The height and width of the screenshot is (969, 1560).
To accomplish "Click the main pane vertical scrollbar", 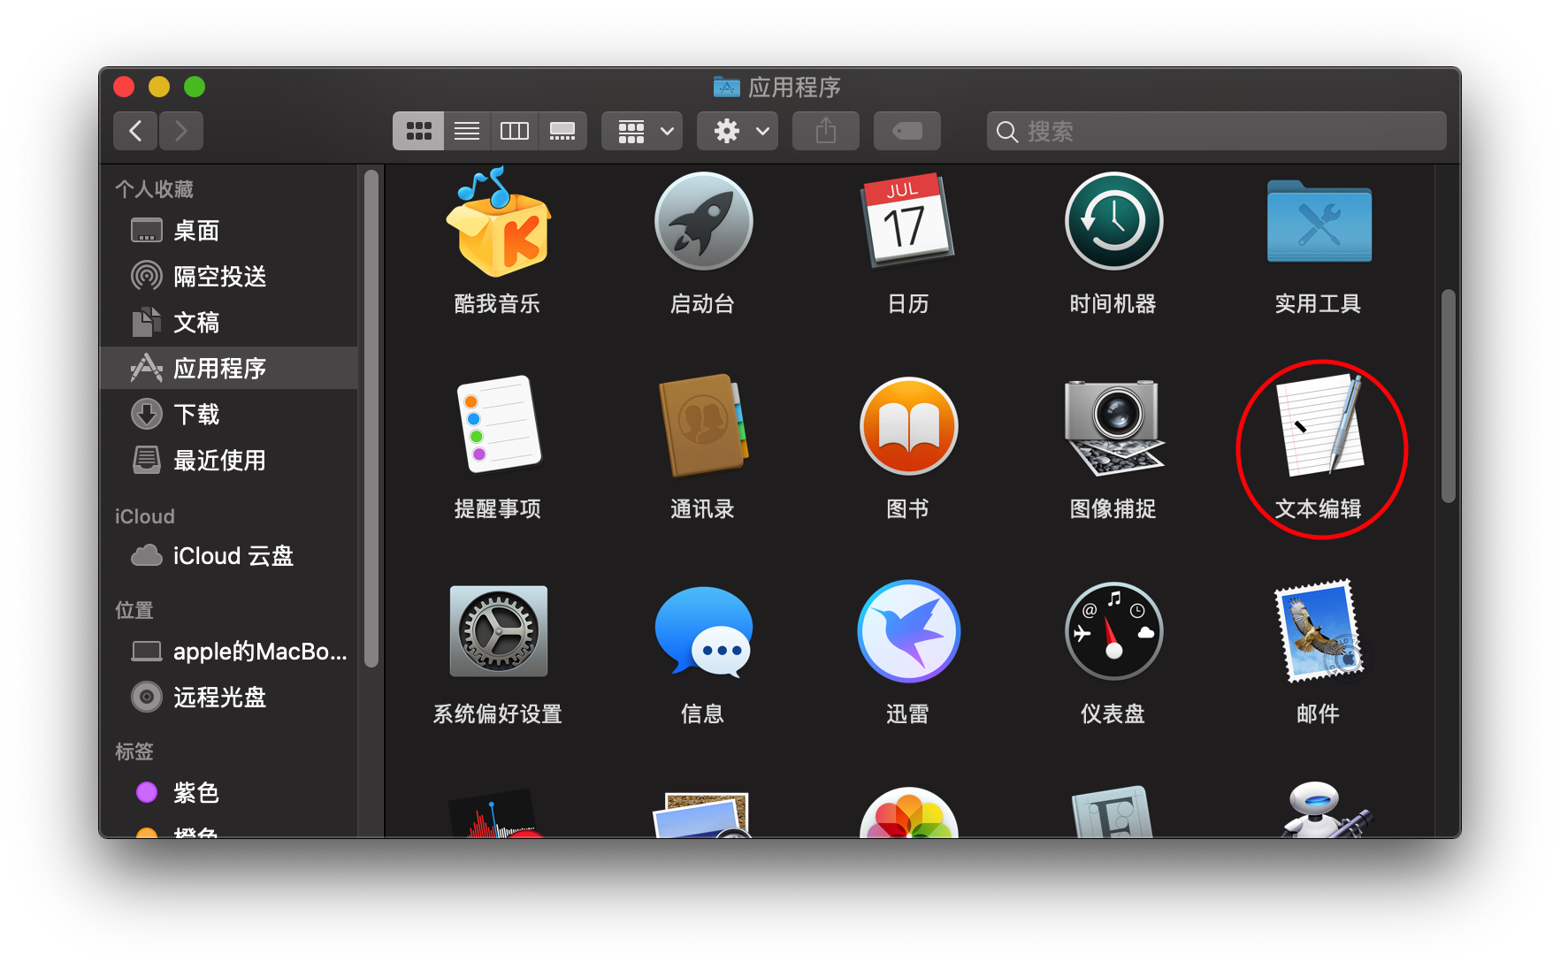I will click(1448, 395).
